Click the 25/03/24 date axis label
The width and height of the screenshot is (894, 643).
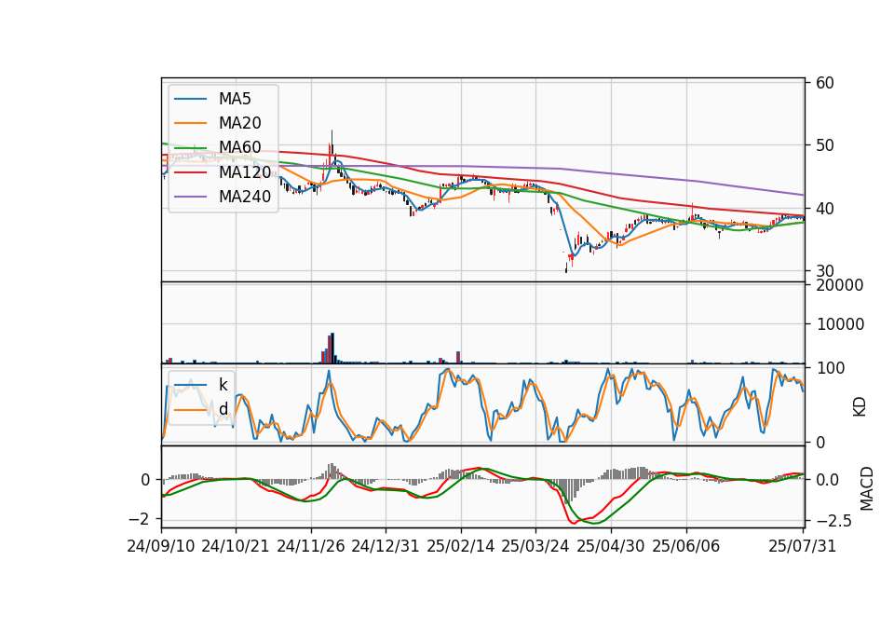[535, 546]
